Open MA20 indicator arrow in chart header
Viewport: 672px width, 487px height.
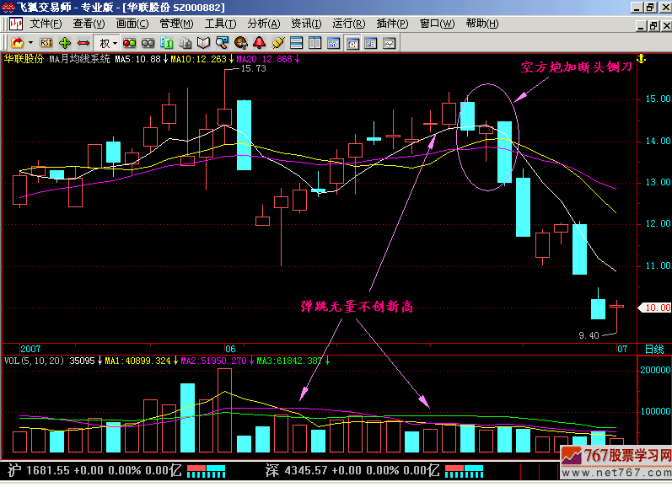297,60
